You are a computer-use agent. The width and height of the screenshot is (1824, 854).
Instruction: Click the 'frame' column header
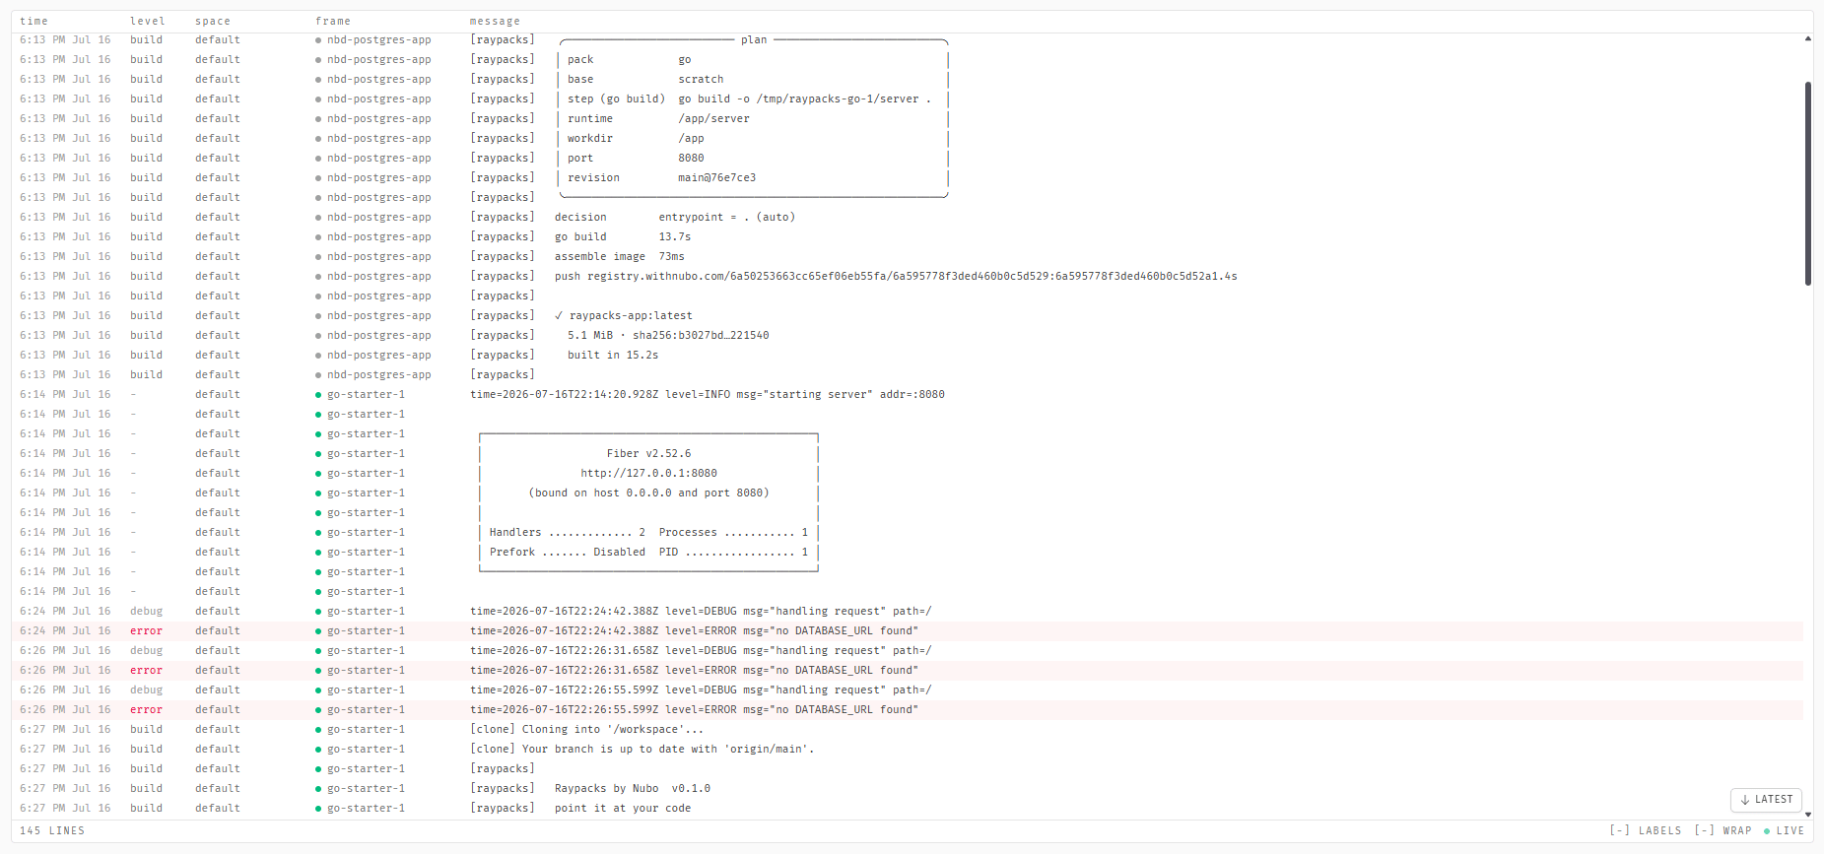[x=333, y=21]
